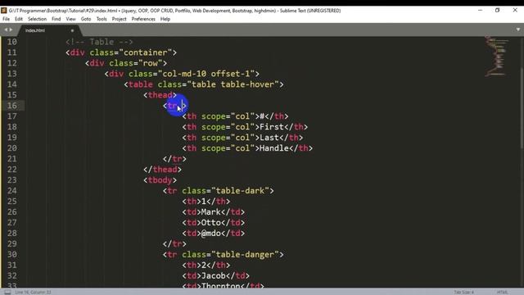
Task: Click line number 30 in gutter
Action: 12,255
